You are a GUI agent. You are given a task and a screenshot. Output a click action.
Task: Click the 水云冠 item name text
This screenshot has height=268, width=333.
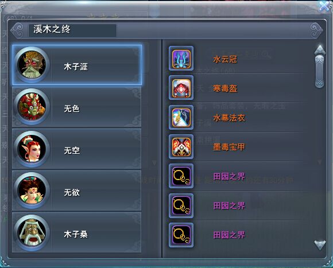point(225,60)
